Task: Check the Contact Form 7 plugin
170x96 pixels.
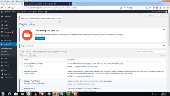Action: point(22,89)
